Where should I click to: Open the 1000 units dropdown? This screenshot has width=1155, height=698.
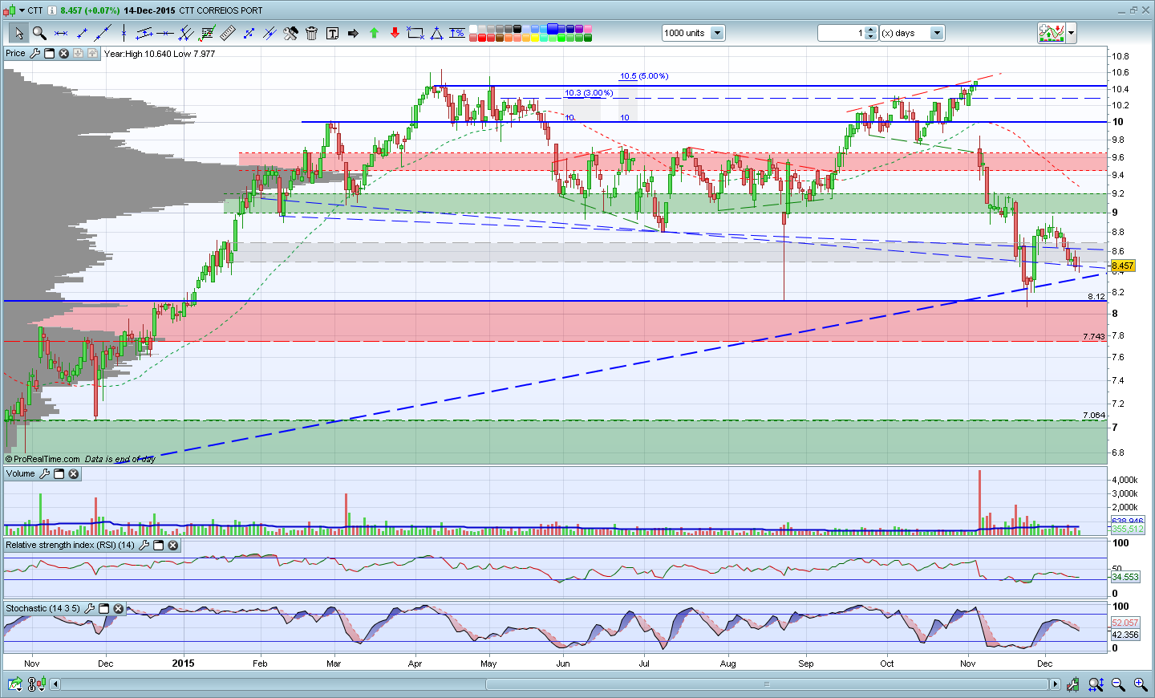(x=717, y=33)
